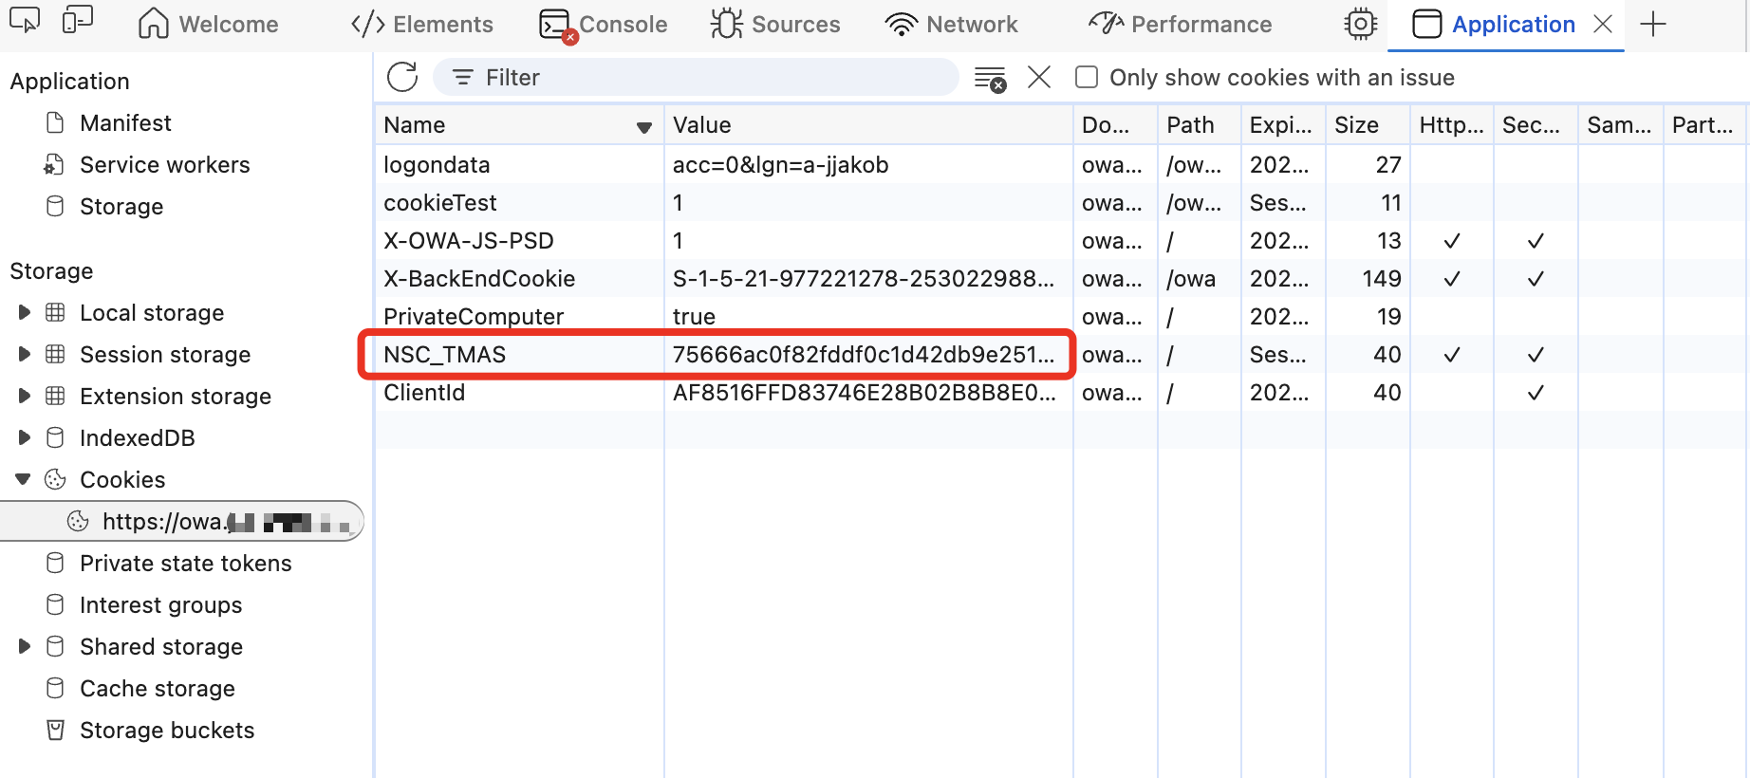Viewport: 1750px width, 778px height.
Task: Click the delete selected cookie X icon
Action: pos(1039,77)
